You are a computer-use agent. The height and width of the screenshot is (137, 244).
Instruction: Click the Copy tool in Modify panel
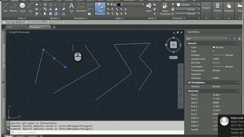[45, 9]
